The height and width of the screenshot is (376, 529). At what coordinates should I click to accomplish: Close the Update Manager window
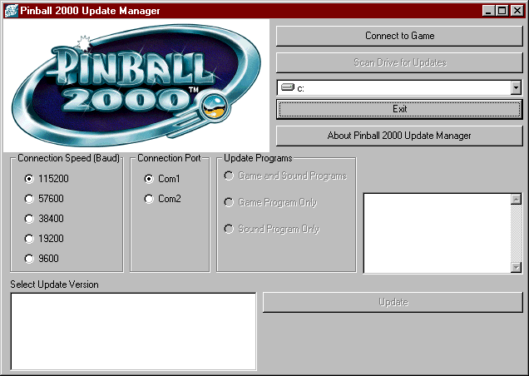tap(517, 10)
